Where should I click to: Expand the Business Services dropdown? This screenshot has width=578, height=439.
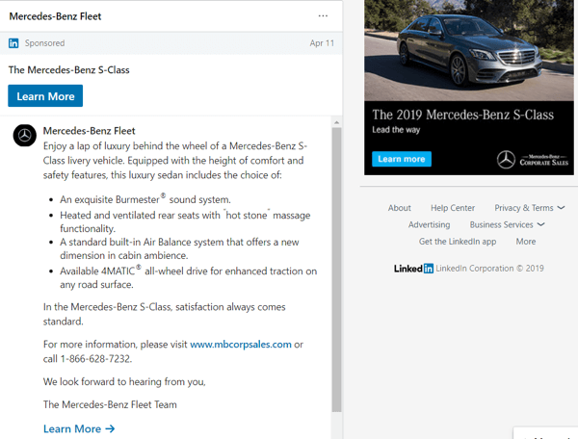click(507, 224)
